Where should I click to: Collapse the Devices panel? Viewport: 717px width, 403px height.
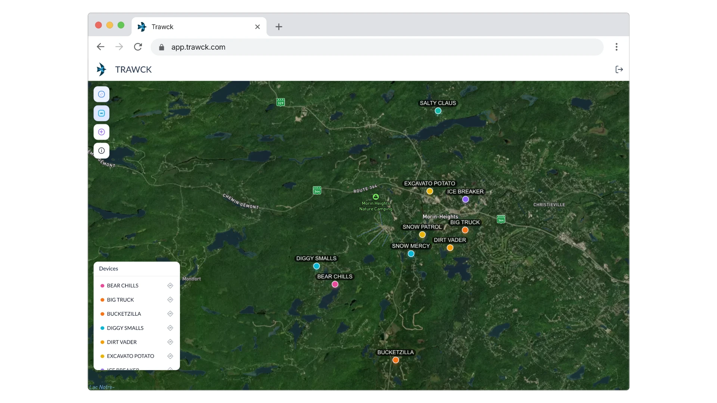click(108, 269)
